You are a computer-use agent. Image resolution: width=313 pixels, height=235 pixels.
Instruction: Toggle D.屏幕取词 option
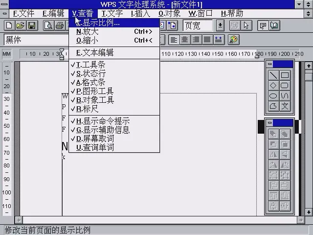click(x=114, y=139)
